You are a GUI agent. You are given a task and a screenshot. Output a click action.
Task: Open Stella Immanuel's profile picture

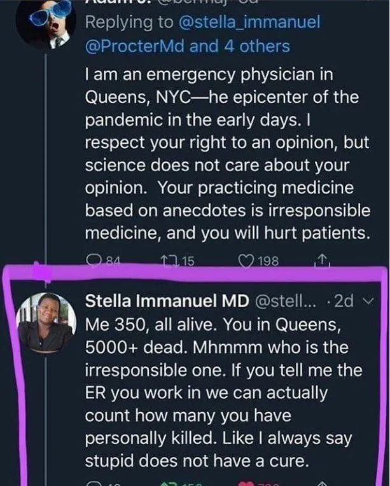point(46,323)
